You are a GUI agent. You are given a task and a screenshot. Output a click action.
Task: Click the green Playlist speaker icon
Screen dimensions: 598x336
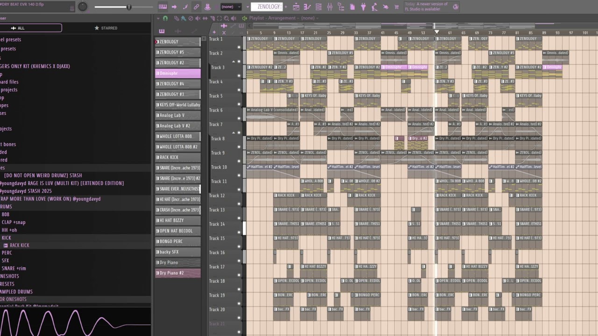[244, 18]
